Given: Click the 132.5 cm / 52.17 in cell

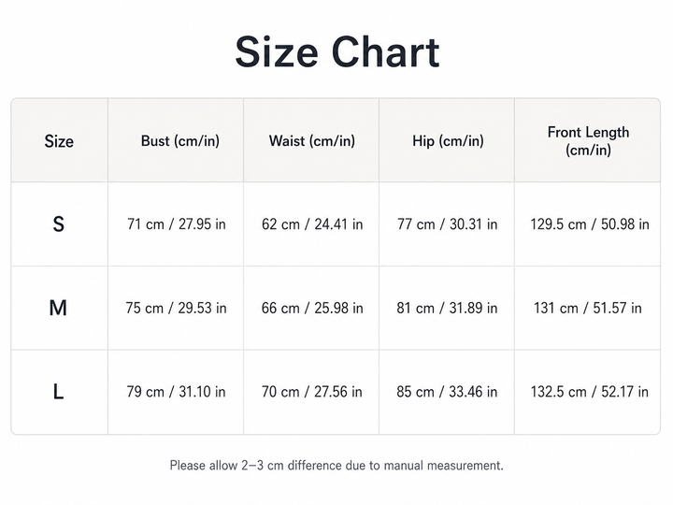Looking at the screenshot, I should pos(590,392).
